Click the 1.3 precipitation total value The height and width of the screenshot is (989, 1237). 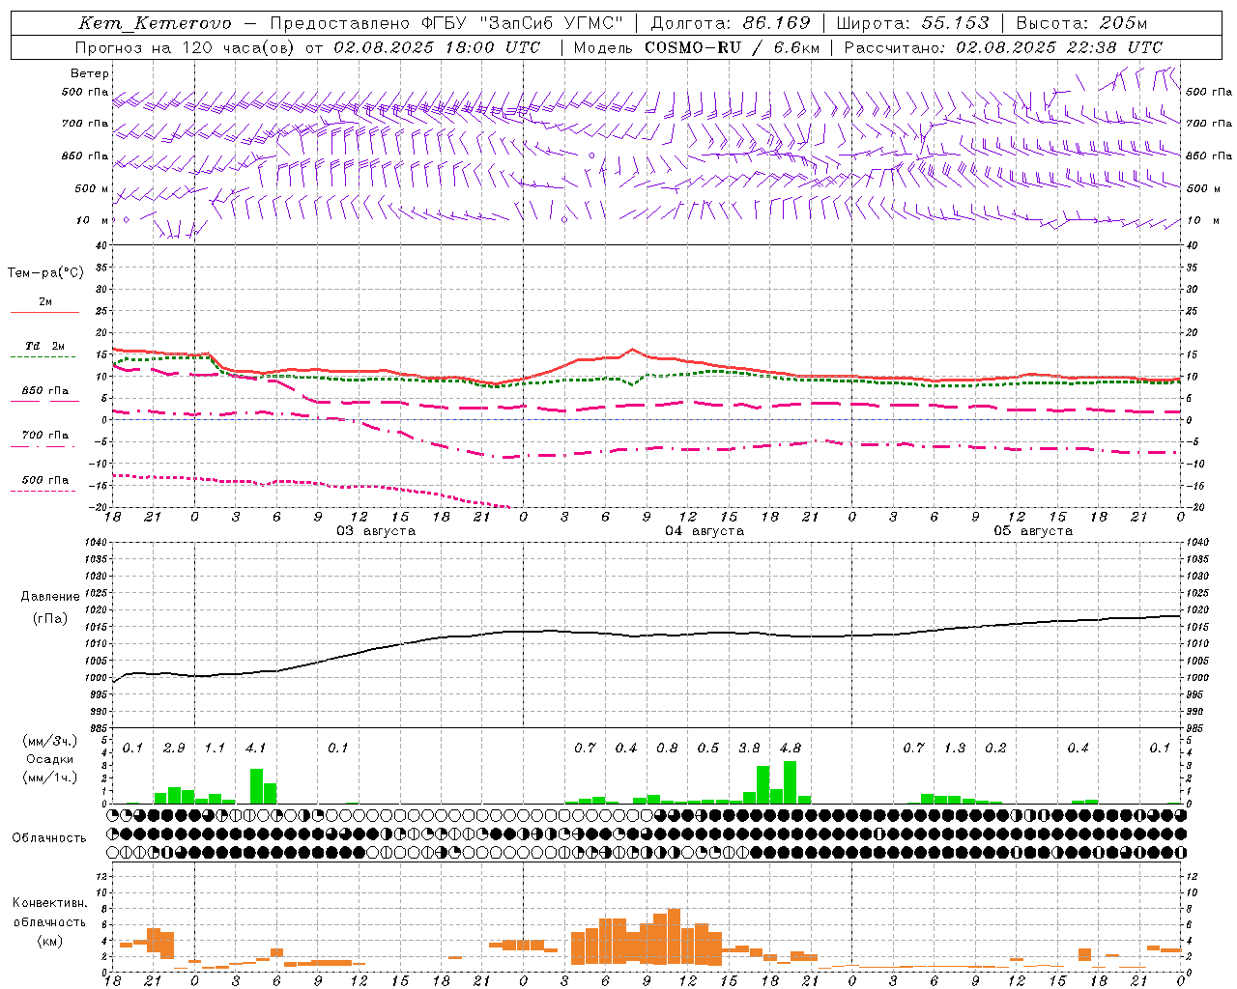point(955,749)
